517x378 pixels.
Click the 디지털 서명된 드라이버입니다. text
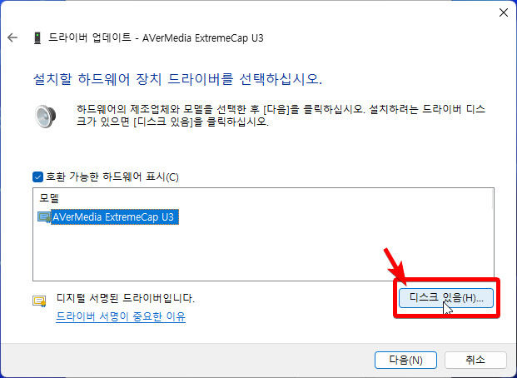126,299
